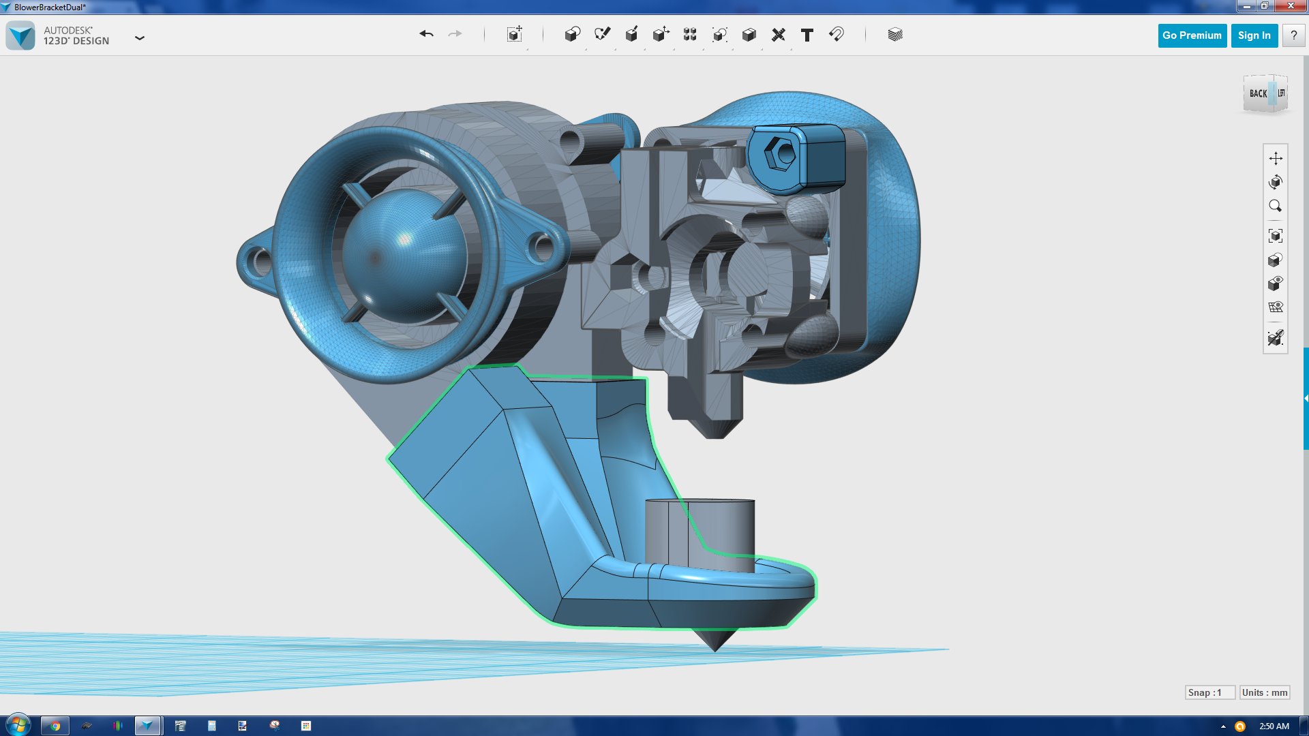The image size is (1309, 736).
Task: Open the Transform tool
Action: (x=515, y=35)
